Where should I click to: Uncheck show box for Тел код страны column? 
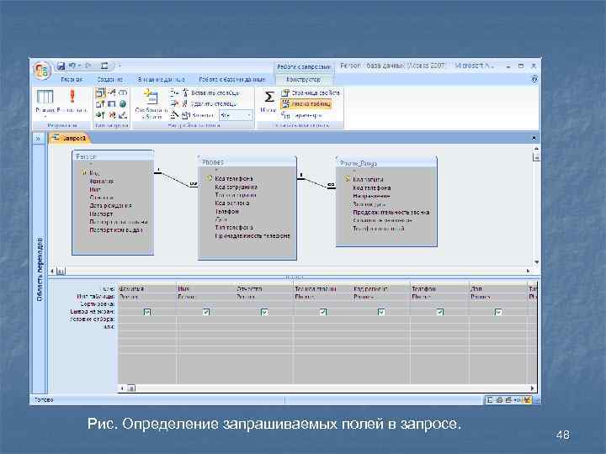point(323,312)
